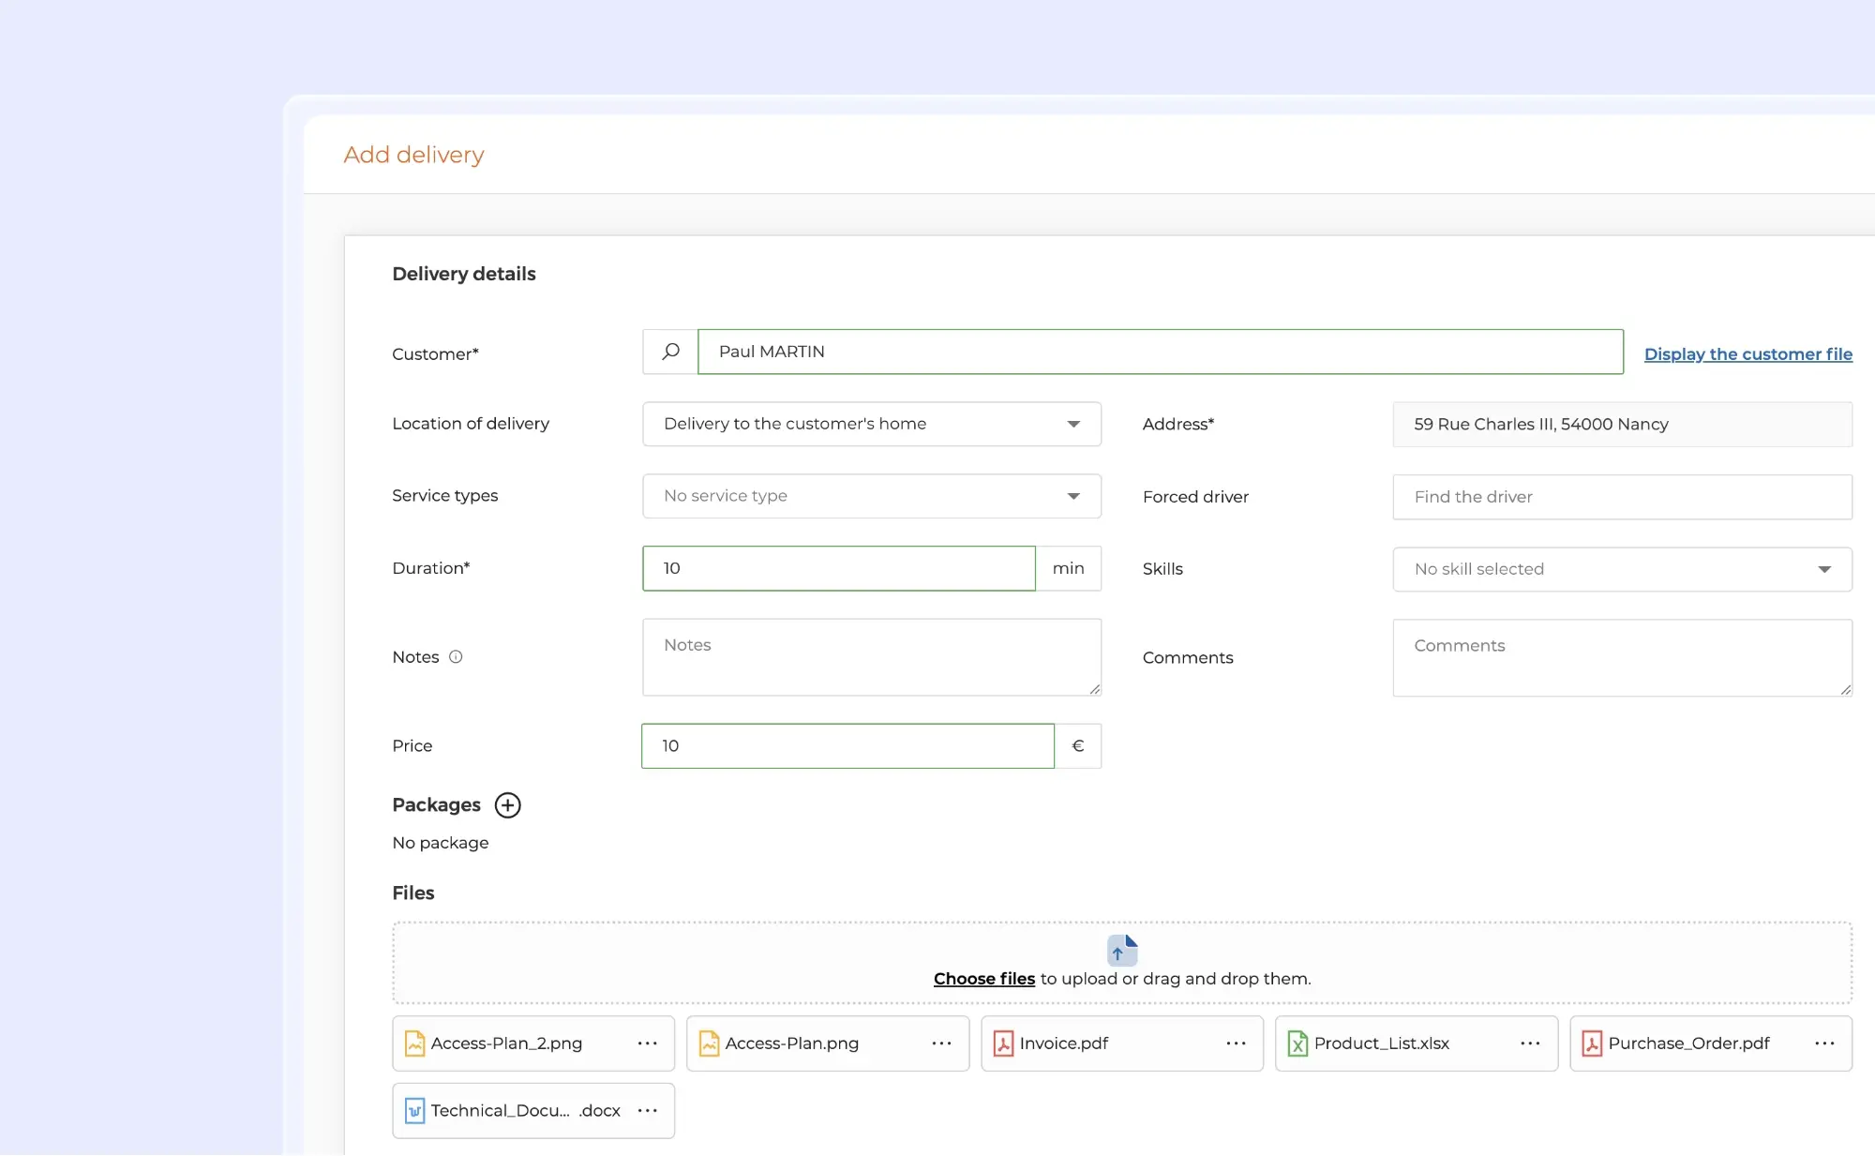Focus the Duration input field

(839, 568)
